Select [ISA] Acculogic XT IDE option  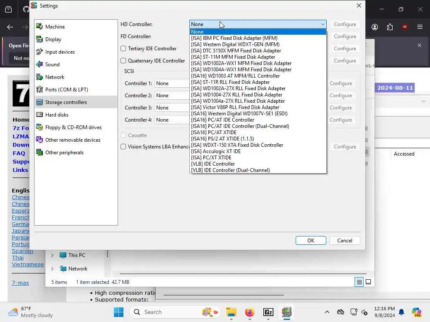(258, 151)
